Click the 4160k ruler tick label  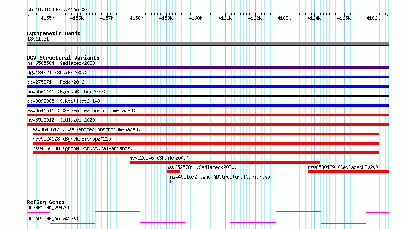click(x=196, y=18)
